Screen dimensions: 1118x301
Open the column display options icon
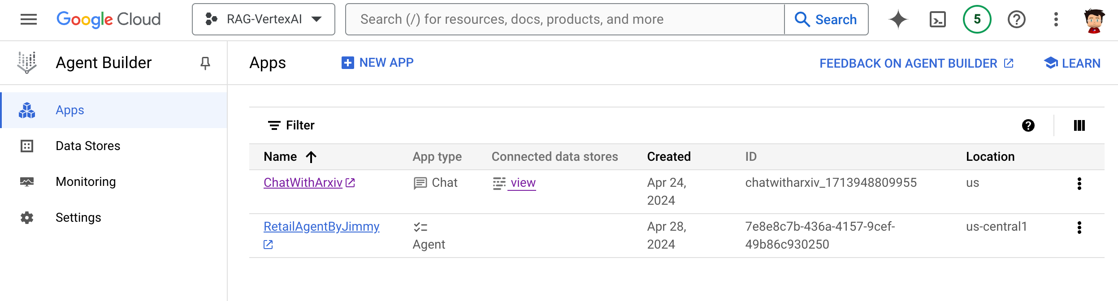pos(1079,125)
